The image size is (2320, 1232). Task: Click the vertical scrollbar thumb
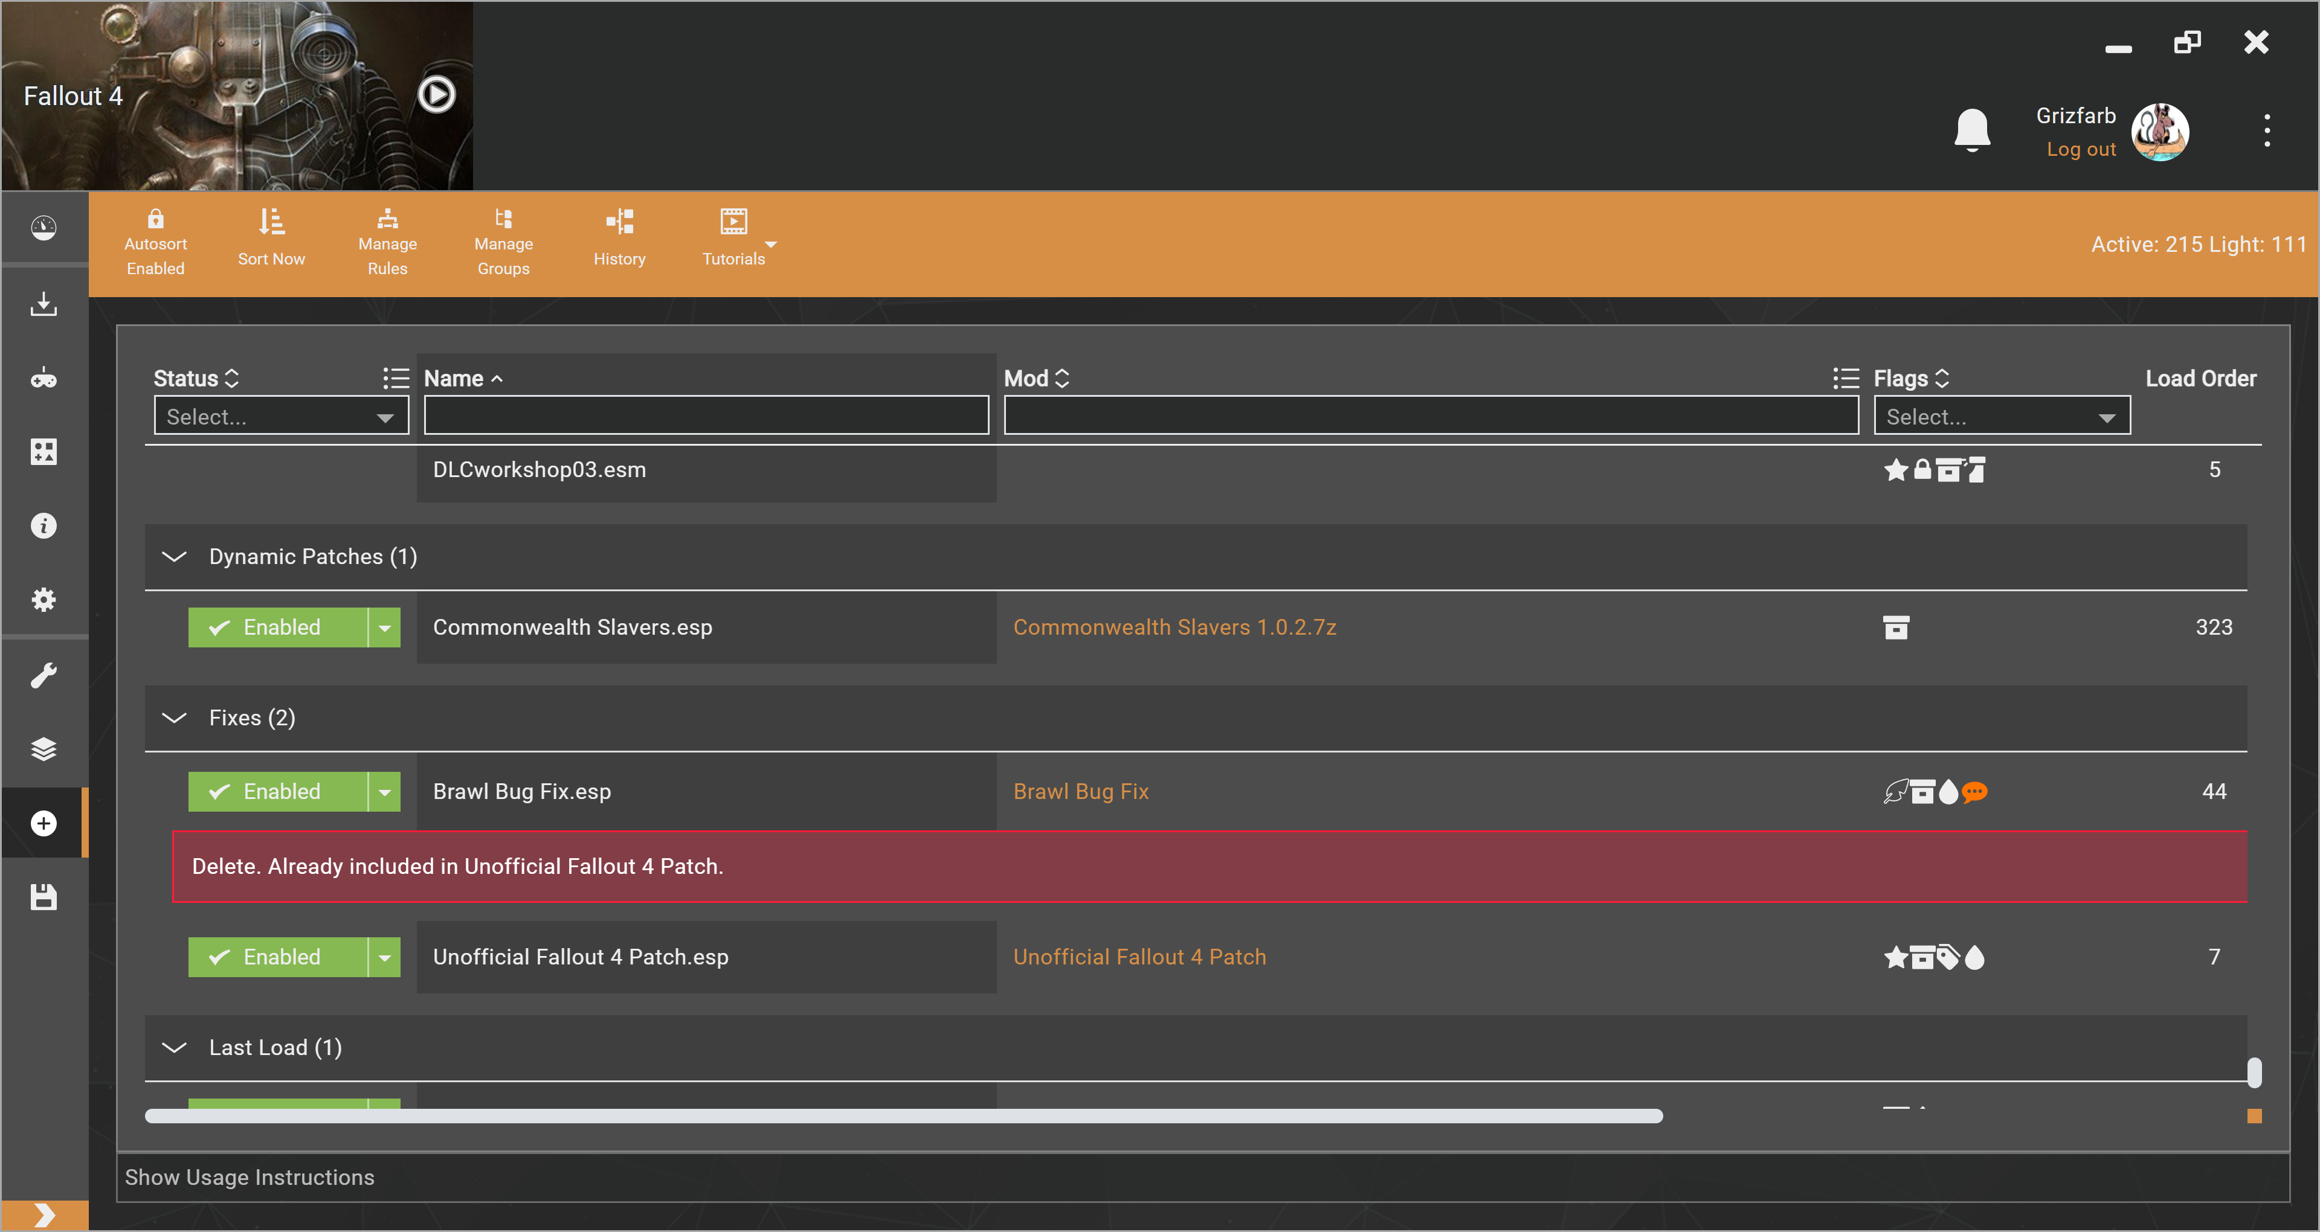point(2254,1073)
